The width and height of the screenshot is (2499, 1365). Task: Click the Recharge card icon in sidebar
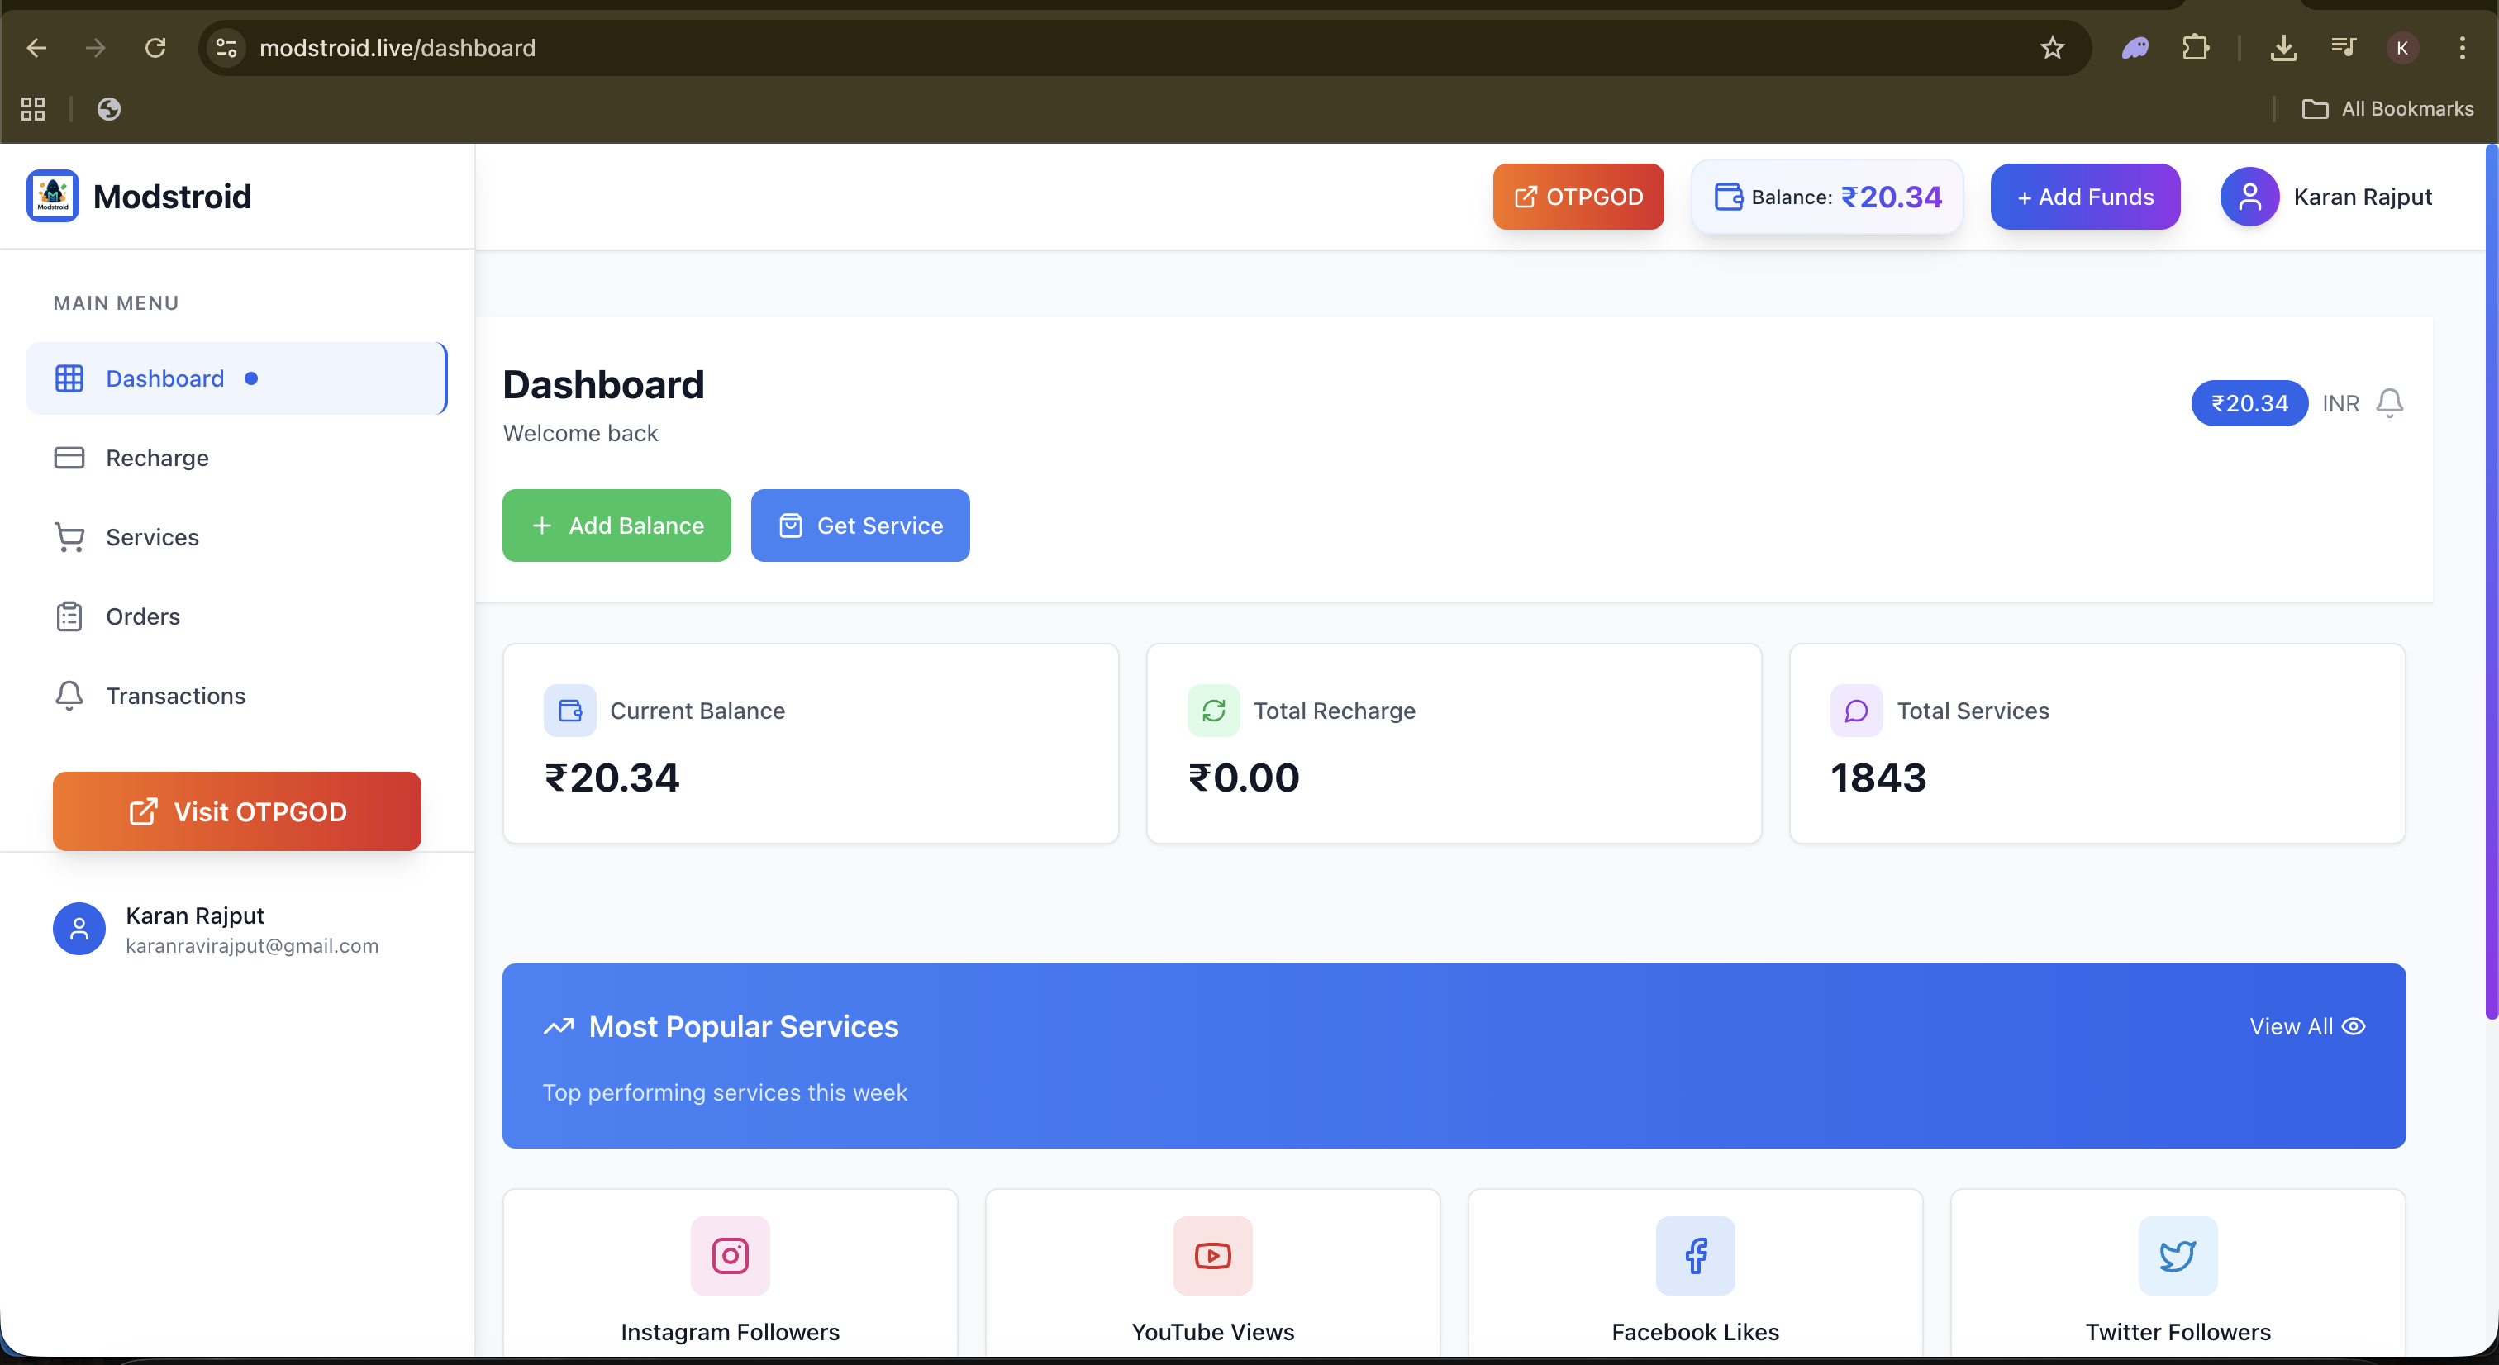coord(69,458)
